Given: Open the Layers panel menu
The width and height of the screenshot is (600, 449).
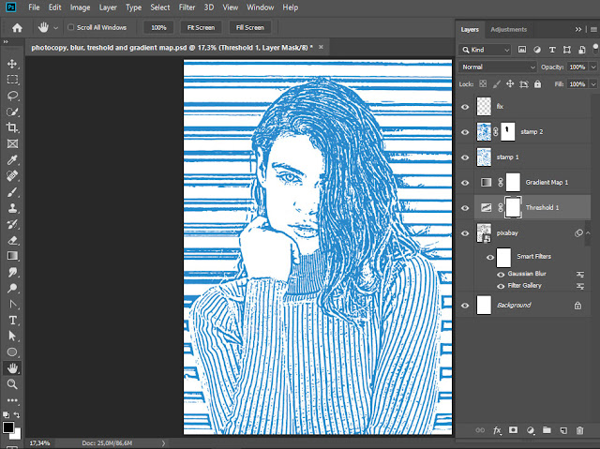Looking at the screenshot, I should tap(593, 29).
